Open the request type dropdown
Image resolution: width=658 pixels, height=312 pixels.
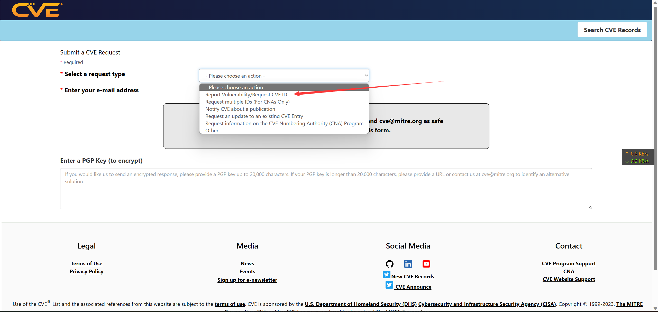pos(284,76)
